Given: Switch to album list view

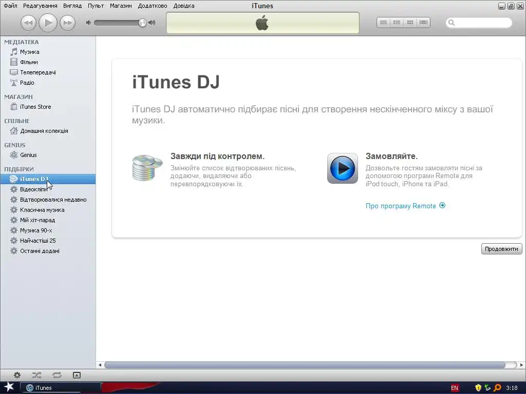Looking at the screenshot, I should click(x=397, y=23).
